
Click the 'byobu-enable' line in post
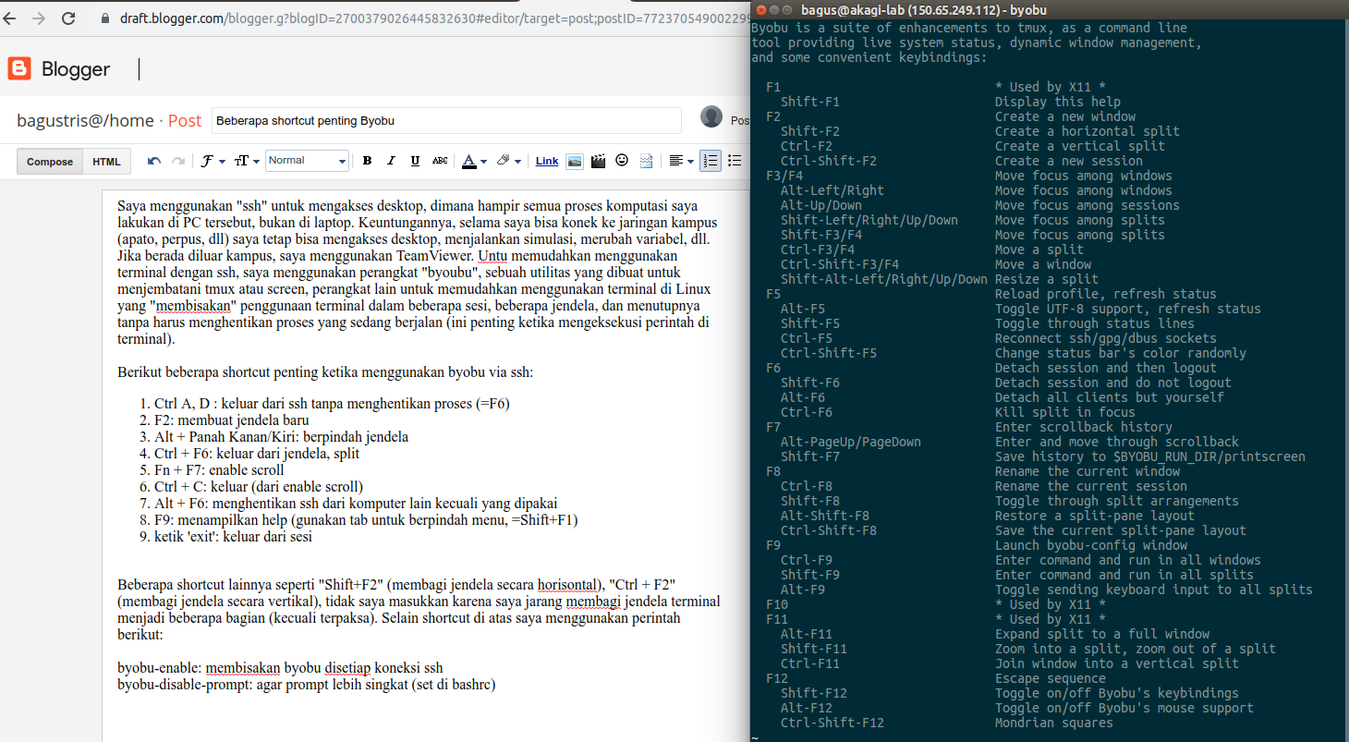point(280,668)
